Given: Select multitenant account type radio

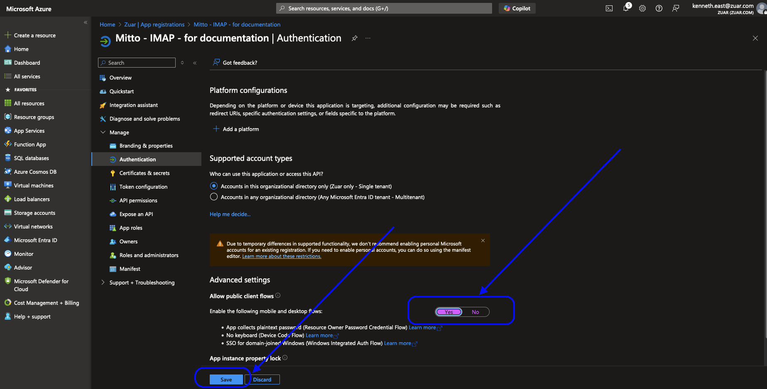Looking at the screenshot, I should (x=214, y=197).
